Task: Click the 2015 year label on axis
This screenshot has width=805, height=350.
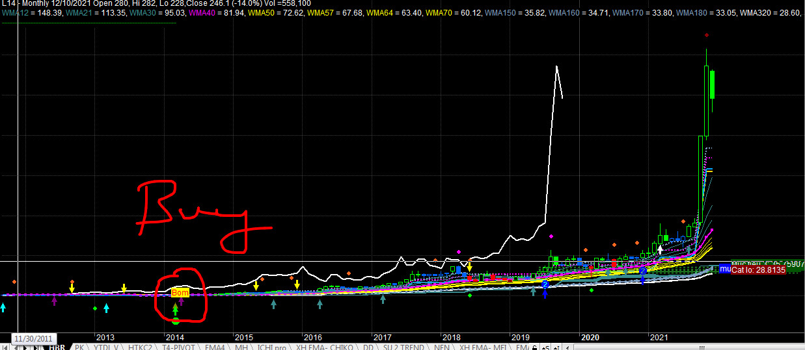Action: pyautogui.click(x=243, y=338)
